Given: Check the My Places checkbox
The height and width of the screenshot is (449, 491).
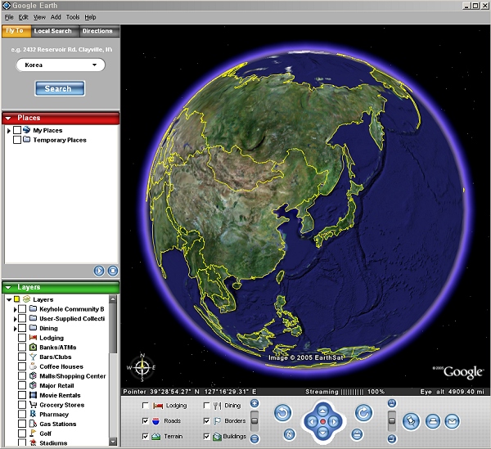Looking at the screenshot, I should [x=17, y=130].
